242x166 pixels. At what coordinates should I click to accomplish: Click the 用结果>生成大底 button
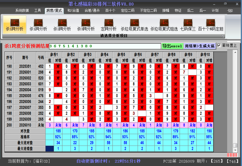pos(199,46)
